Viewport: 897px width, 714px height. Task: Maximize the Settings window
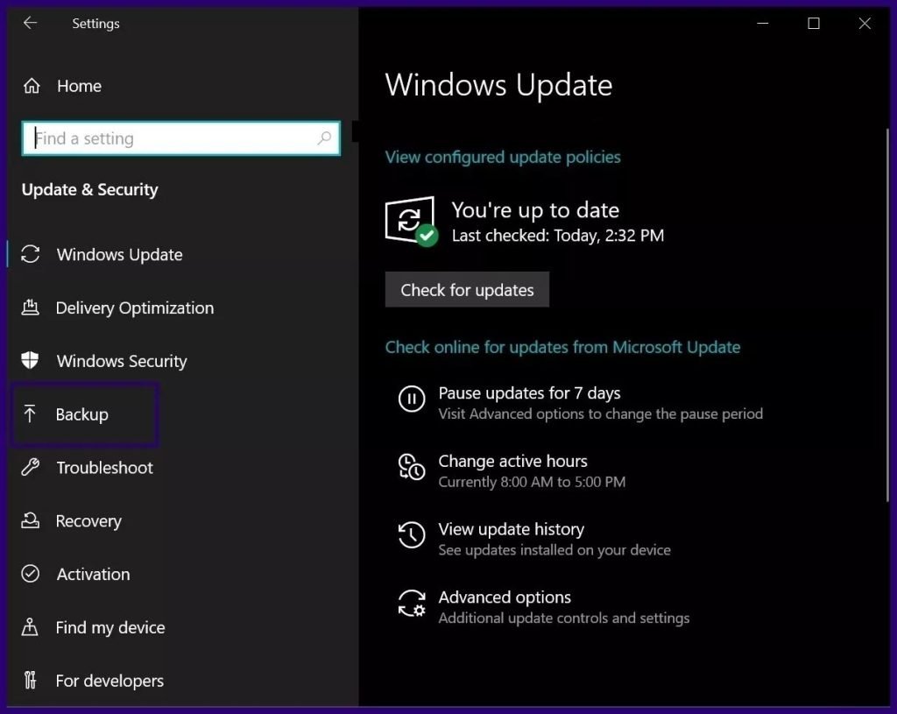pos(814,23)
